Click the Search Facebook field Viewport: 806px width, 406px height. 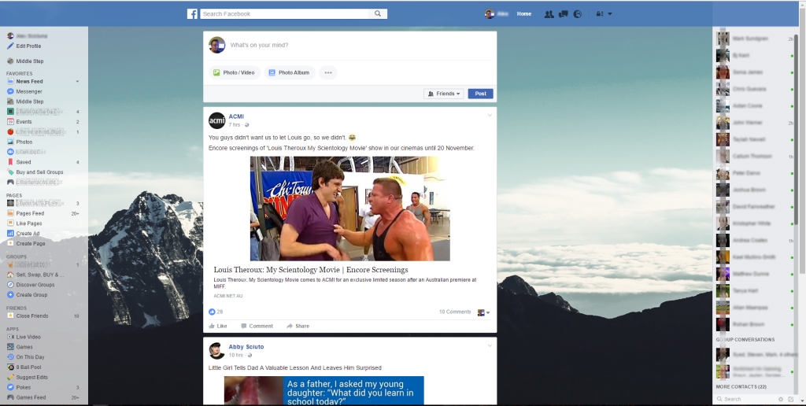point(285,14)
